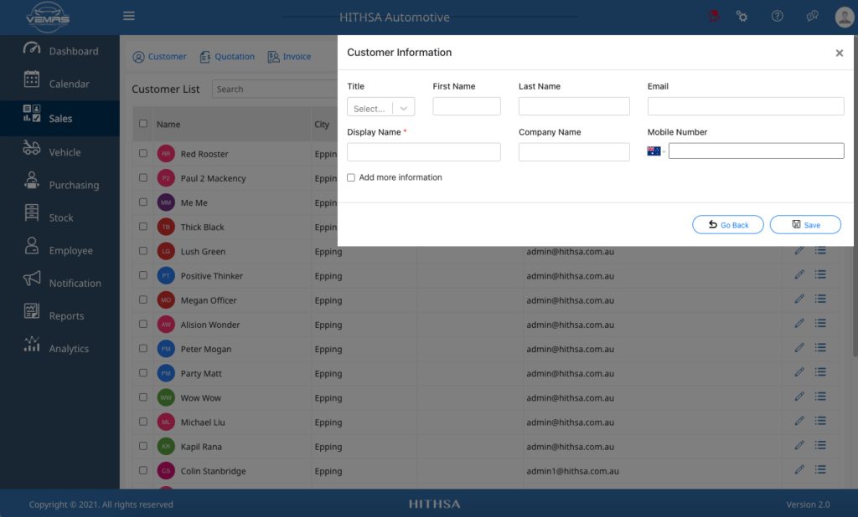Focus the Email field
858x517 pixels.
[746, 106]
